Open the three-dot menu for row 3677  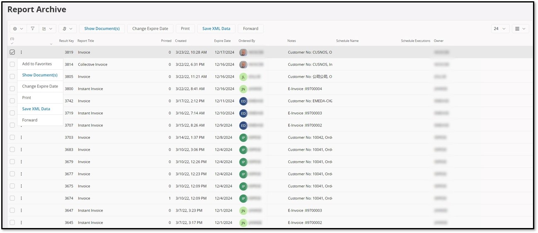(21, 174)
